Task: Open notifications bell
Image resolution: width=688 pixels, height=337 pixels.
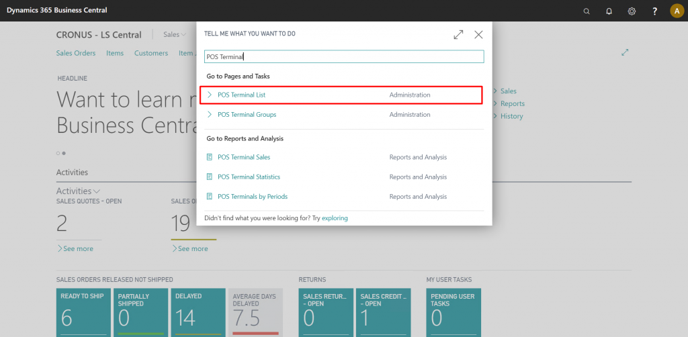Action: (x=609, y=11)
